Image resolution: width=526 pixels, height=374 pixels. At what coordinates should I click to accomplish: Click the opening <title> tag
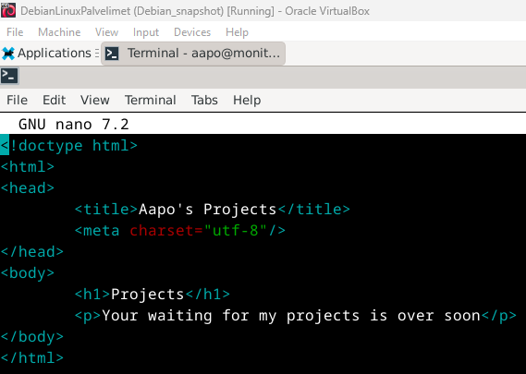click(x=106, y=210)
